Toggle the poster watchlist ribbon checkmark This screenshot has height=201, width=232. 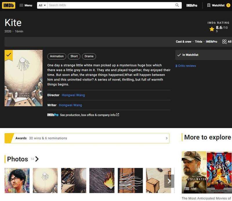click(x=9, y=54)
